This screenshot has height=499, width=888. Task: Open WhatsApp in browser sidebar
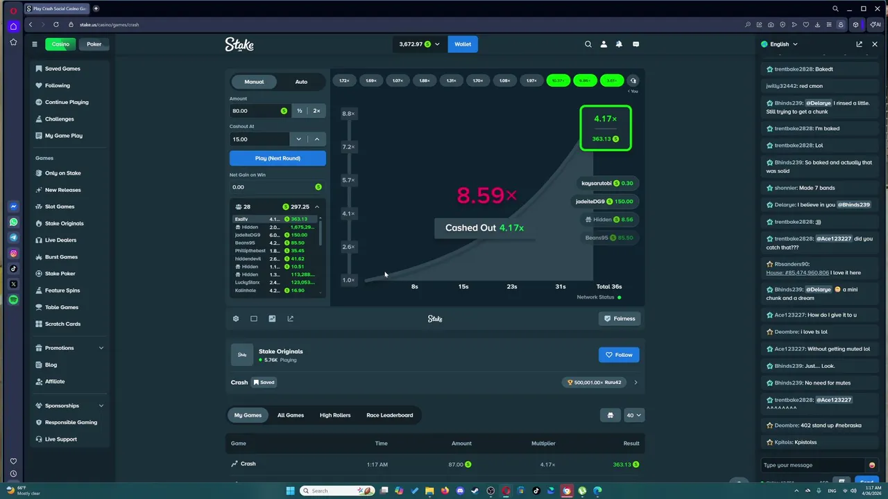[x=13, y=222]
